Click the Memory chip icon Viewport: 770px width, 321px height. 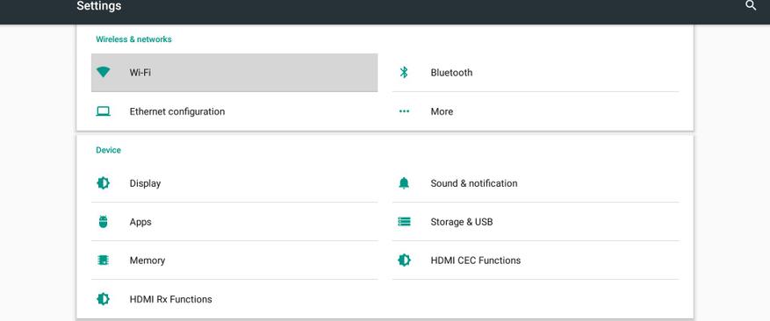click(103, 260)
